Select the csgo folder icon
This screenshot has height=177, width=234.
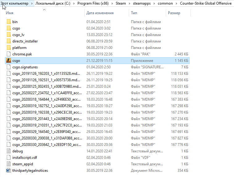pos(9,28)
